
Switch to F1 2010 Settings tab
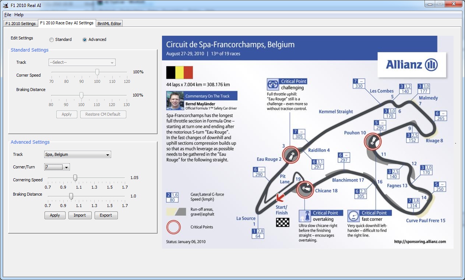tap(21, 24)
